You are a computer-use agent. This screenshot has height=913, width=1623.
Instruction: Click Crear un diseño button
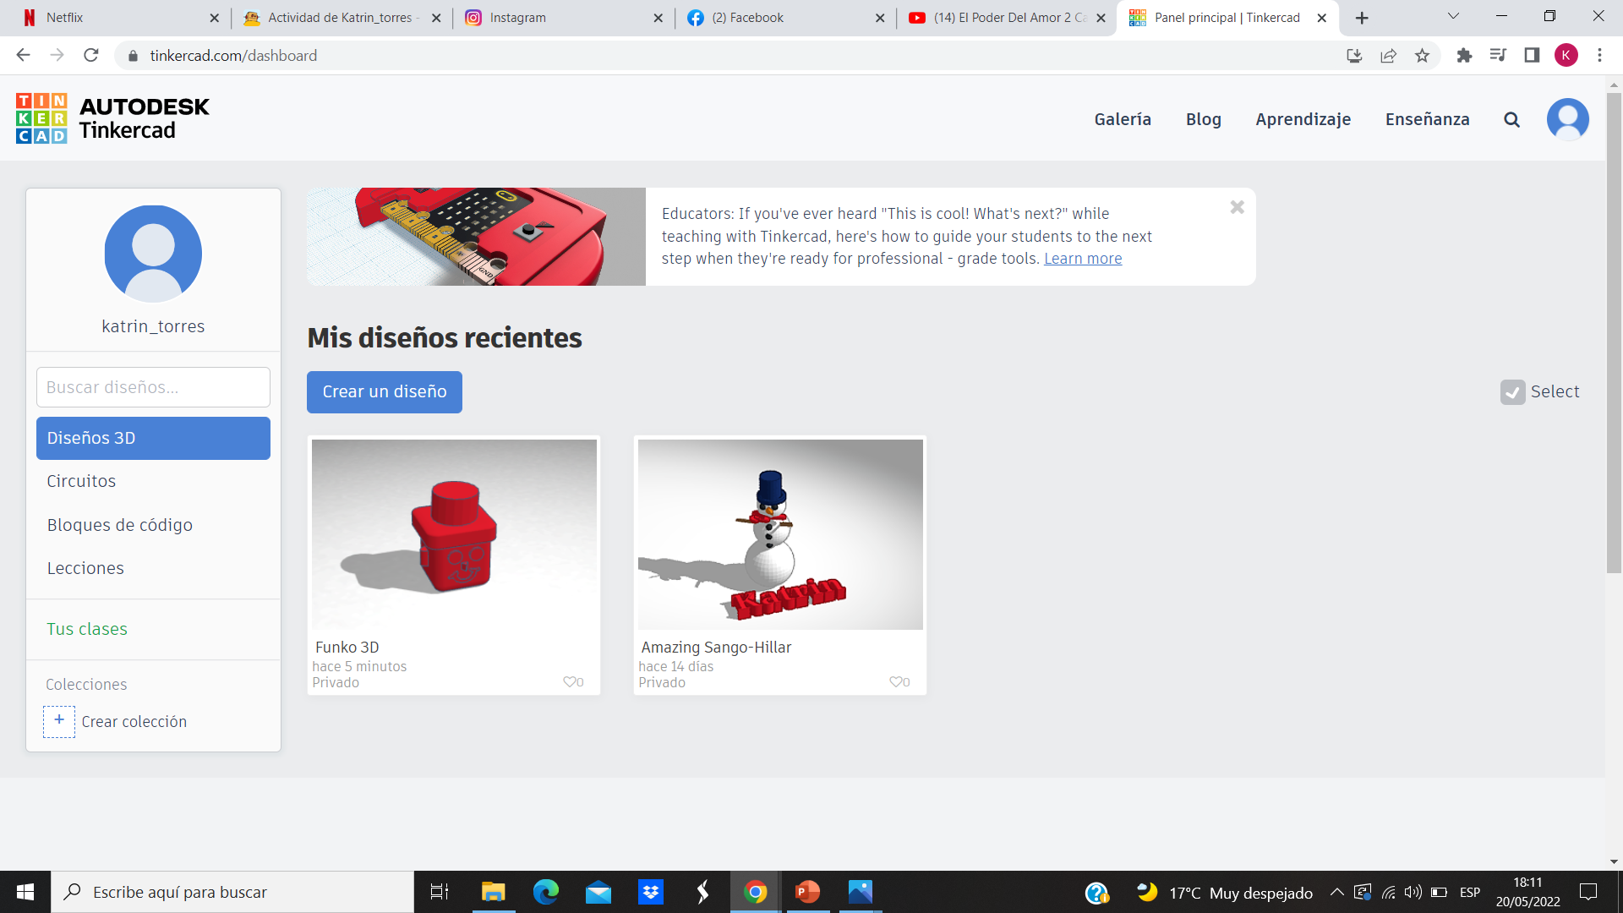(384, 392)
